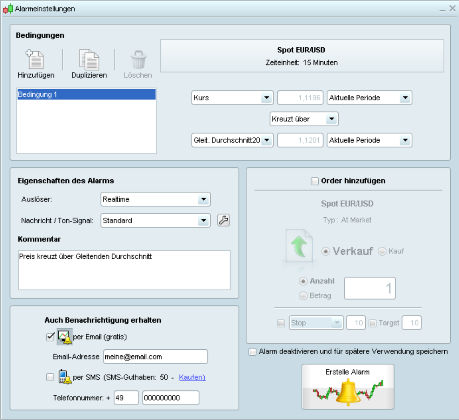This screenshot has height=420, width=459.
Task: Enable the per SMS notification checkbox
Action: click(x=50, y=377)
